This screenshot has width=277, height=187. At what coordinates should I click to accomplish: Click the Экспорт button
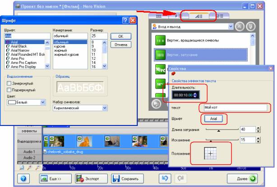[x=91, y=179]
